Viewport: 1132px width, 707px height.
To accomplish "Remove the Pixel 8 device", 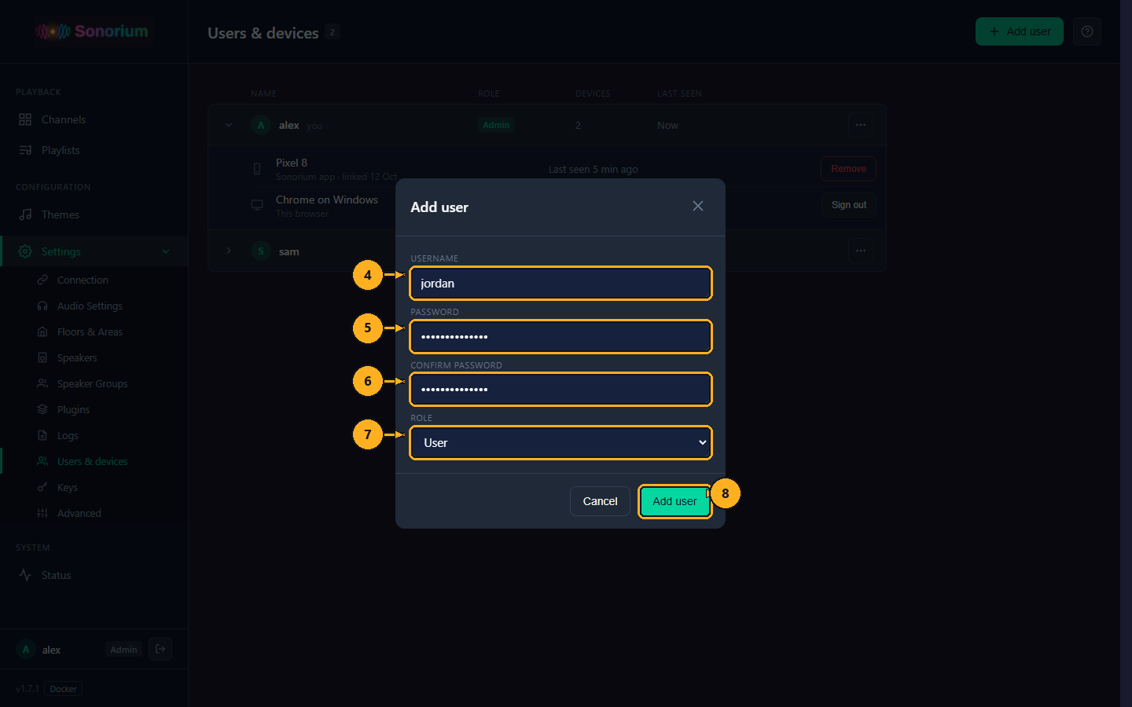I will coord(849,169).
